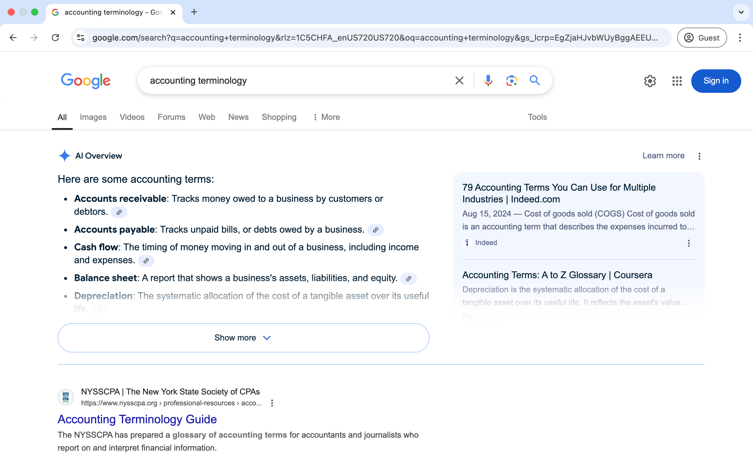Click NYSSCPA New York State Society name
The height and width of the screenshot is (470, 753).
point(171,392)
